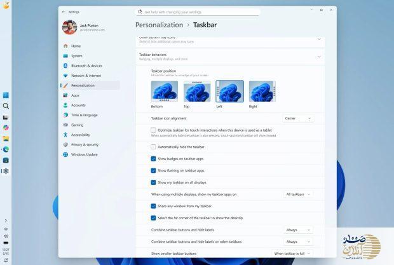Go back with the Settings back arrow

(64, 12)
